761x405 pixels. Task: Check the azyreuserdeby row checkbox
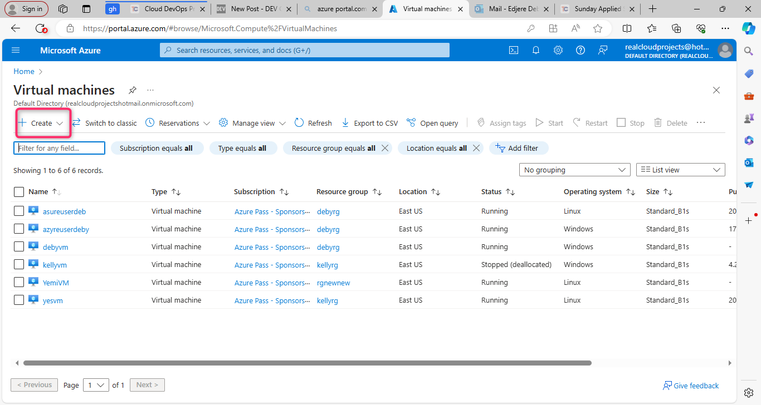[x=19, y=229]
